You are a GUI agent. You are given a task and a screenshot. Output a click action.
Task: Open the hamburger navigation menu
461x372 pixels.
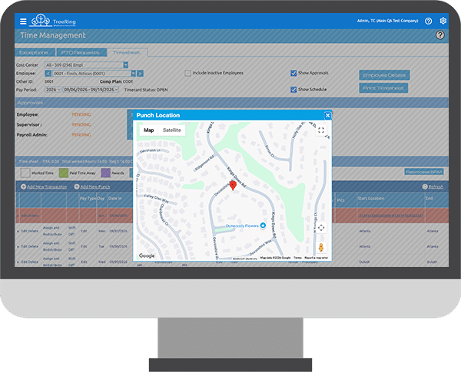point(23,21)
